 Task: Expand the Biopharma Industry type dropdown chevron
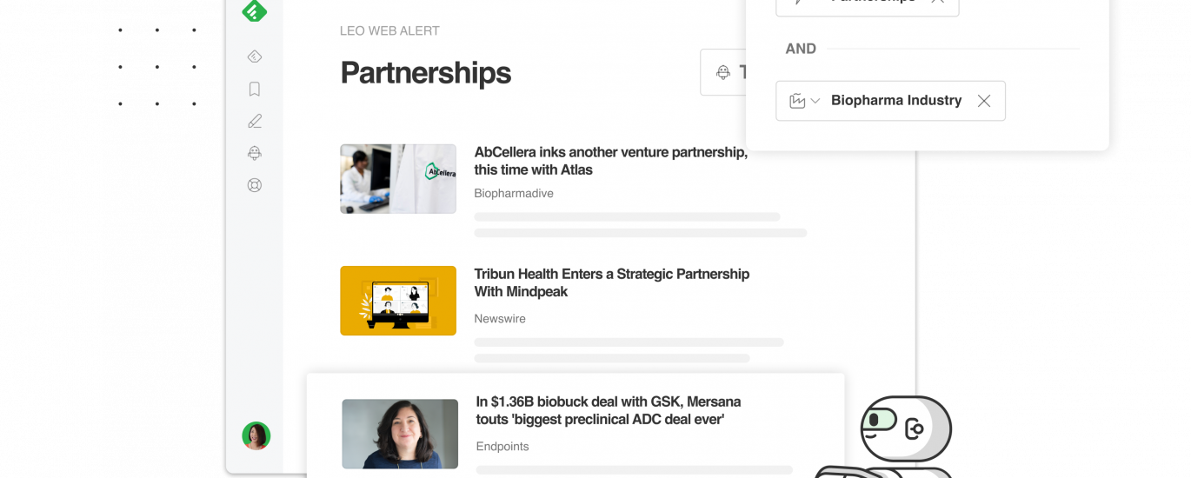pos(815,101)
